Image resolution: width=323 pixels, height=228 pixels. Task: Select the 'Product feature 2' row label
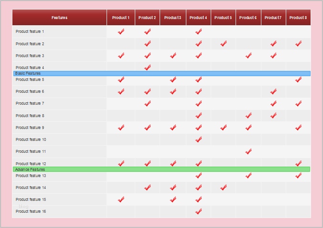pos(30,44)
